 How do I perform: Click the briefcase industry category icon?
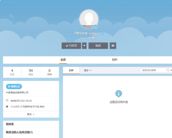pyautogui.click(x=7, y=106)
